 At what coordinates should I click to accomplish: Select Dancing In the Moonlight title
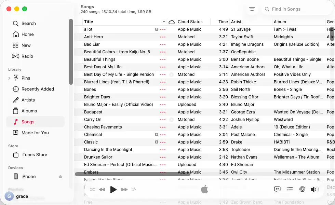(108, 150)
